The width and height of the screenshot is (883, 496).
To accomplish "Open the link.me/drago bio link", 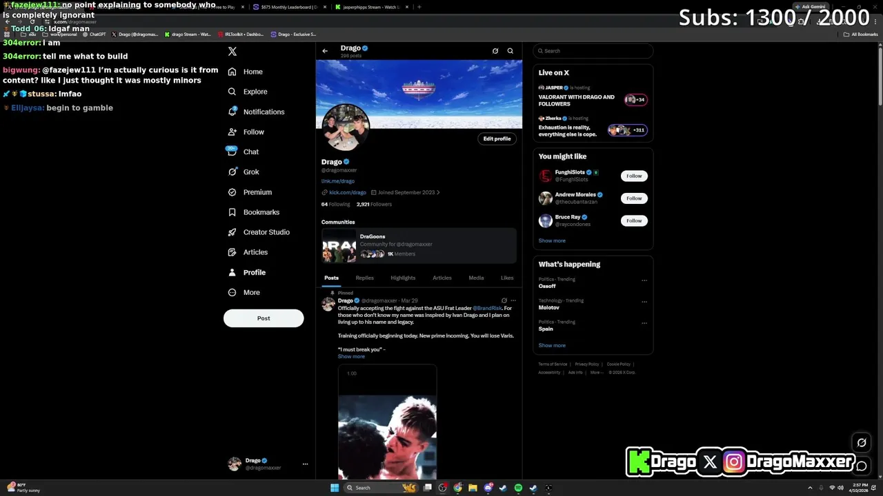I will 338,181.
